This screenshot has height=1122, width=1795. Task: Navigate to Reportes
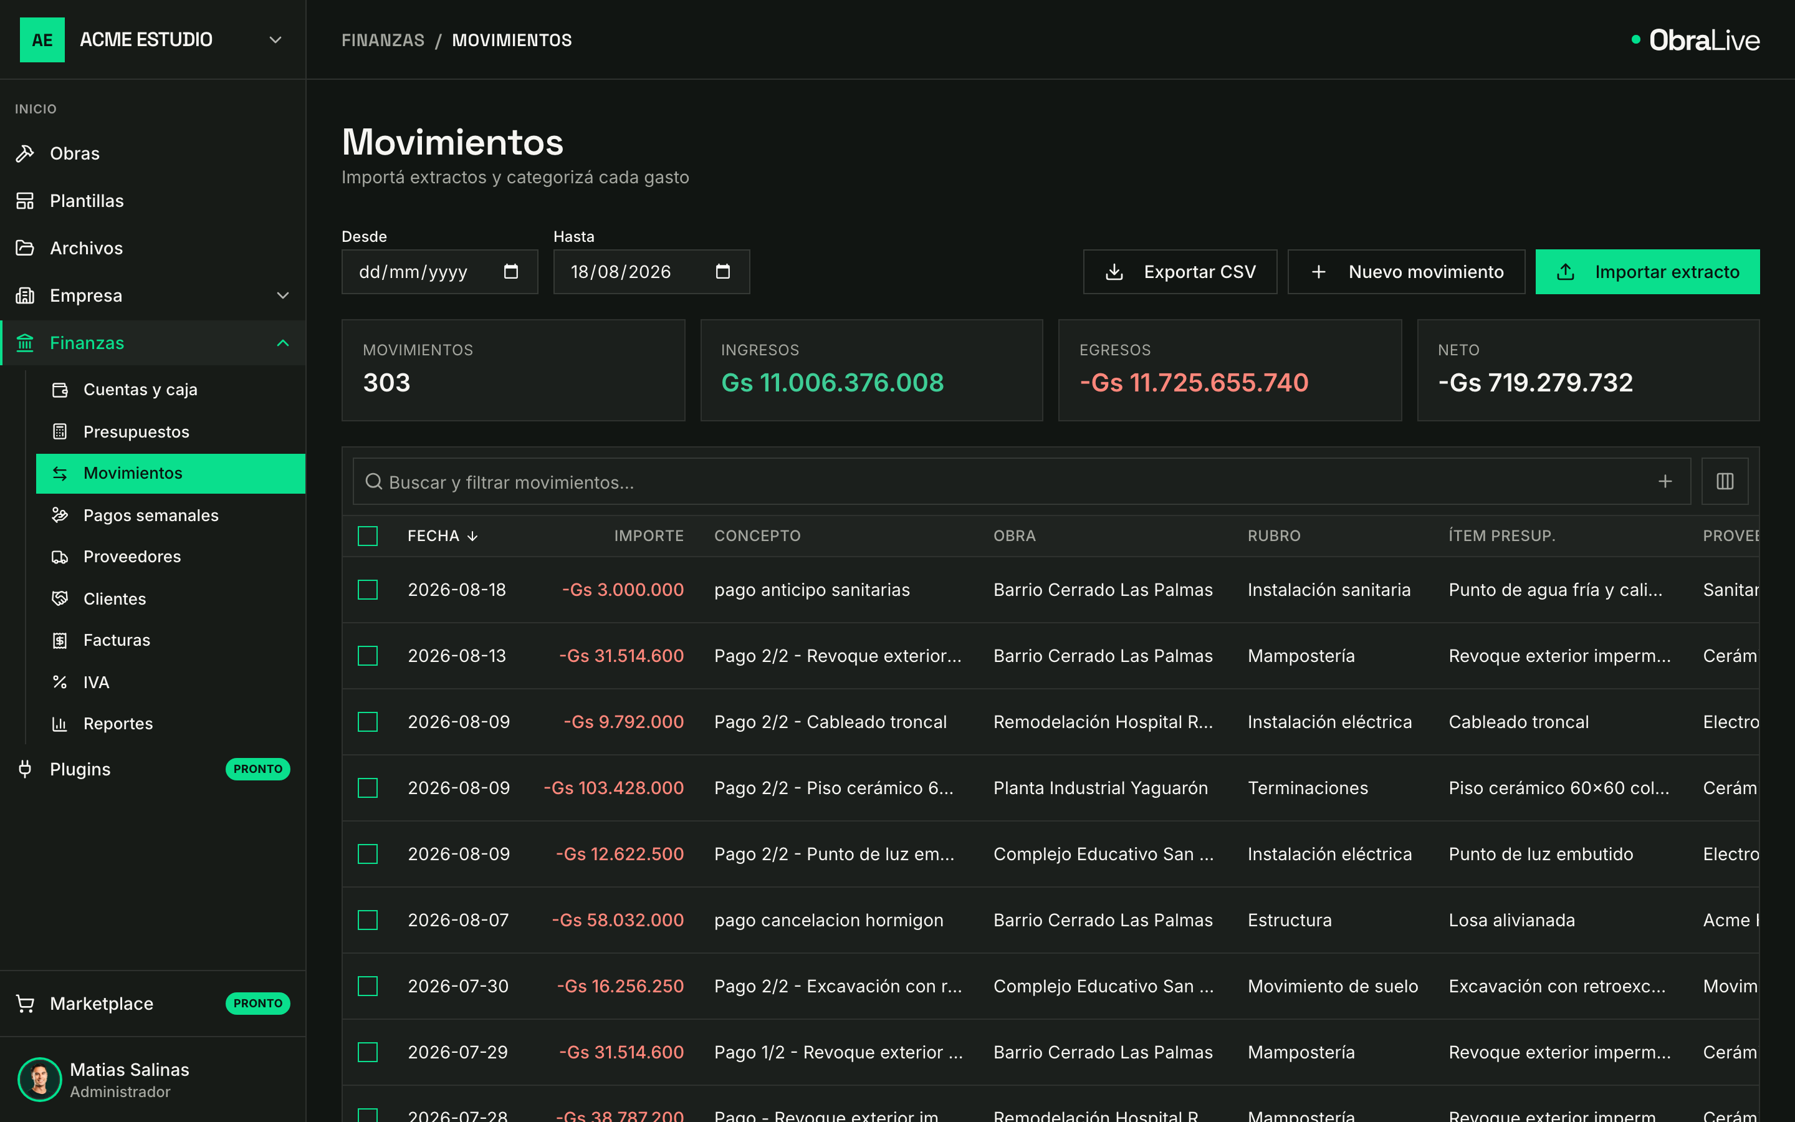(x=171, y=724)
